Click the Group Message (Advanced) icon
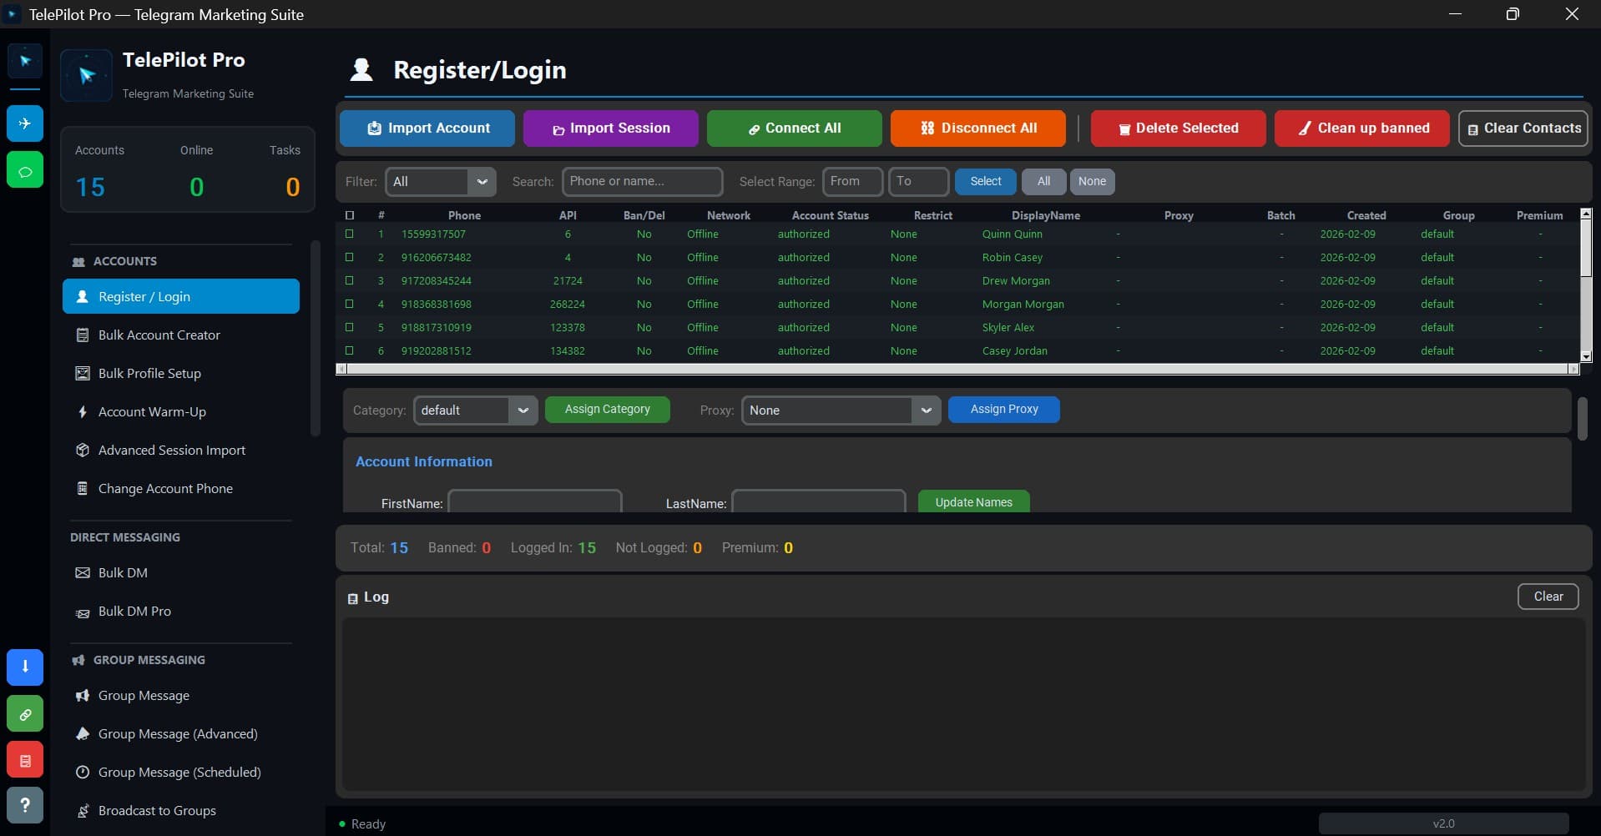Screen dimensions: 1601x836 point(83,734)
